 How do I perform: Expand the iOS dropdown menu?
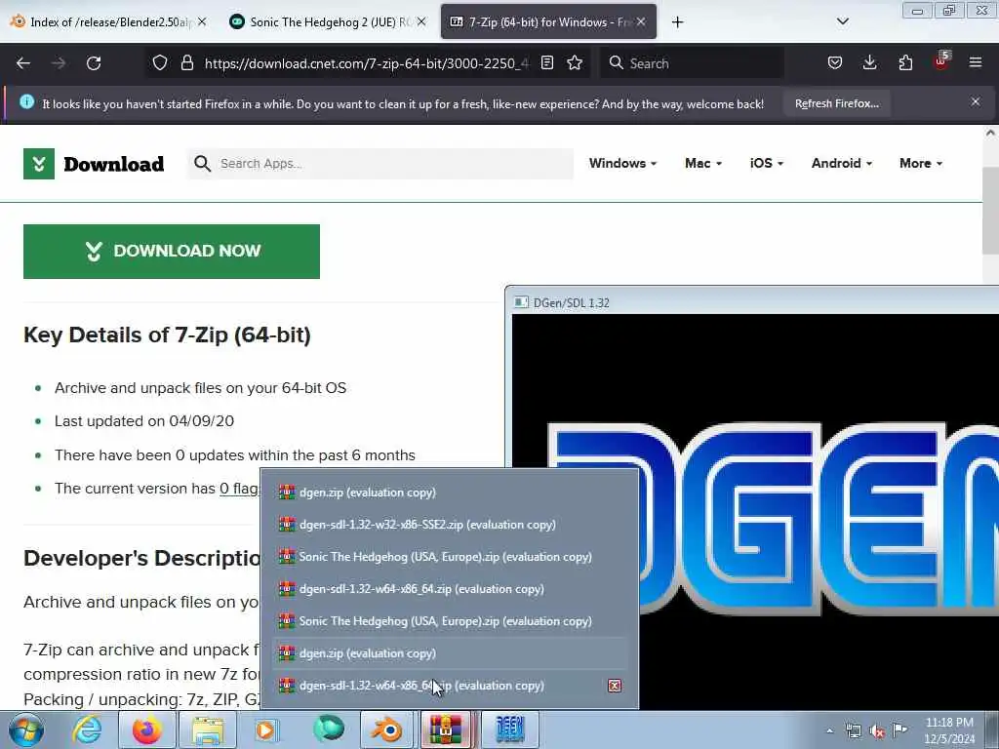pos(767,163)
